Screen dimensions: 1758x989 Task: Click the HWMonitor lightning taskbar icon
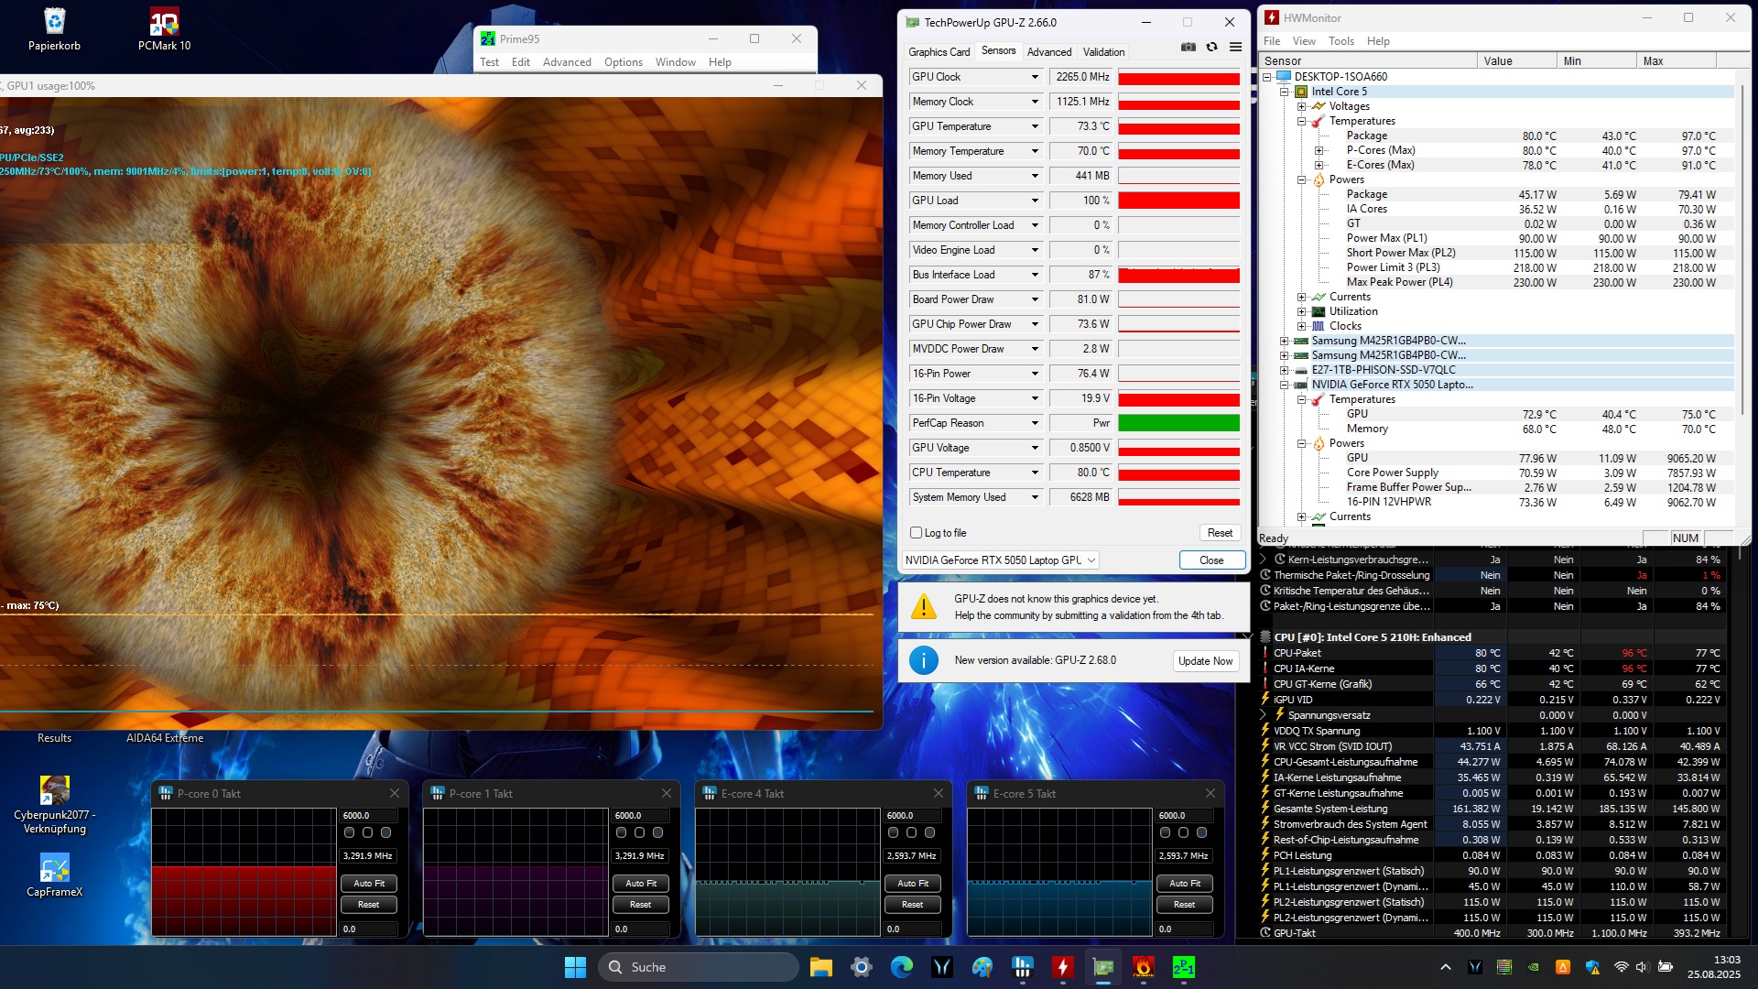[x=1062, y=967]
